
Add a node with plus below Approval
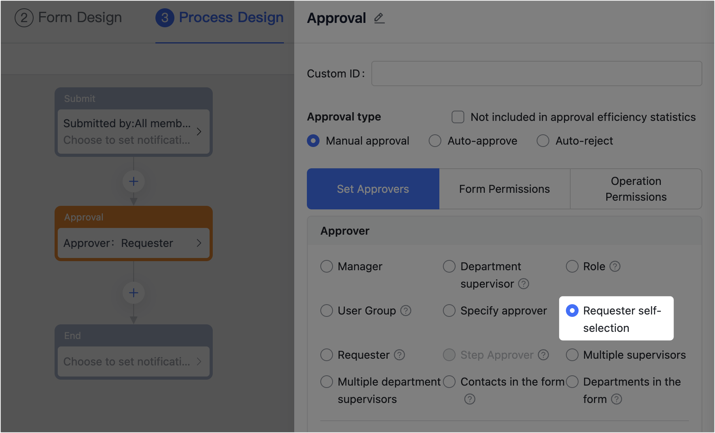tap(134, 293)
